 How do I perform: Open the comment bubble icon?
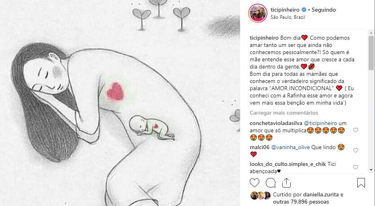click(271, 183)
